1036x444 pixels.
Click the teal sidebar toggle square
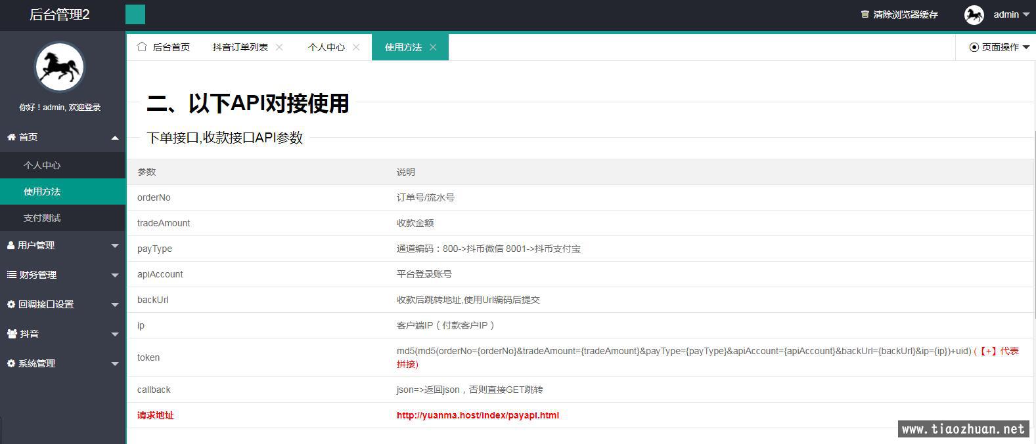(135, 14)
